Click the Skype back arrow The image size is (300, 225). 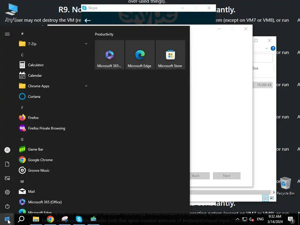pos(87,20)
